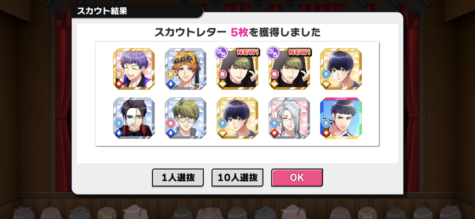Click blue water-drop attribute icon on bandana card
Screen dimensions: 475x219
(171, 84)
